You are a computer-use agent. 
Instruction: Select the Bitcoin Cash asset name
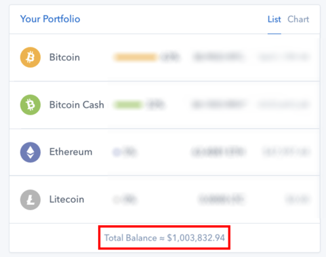point(77,105)
